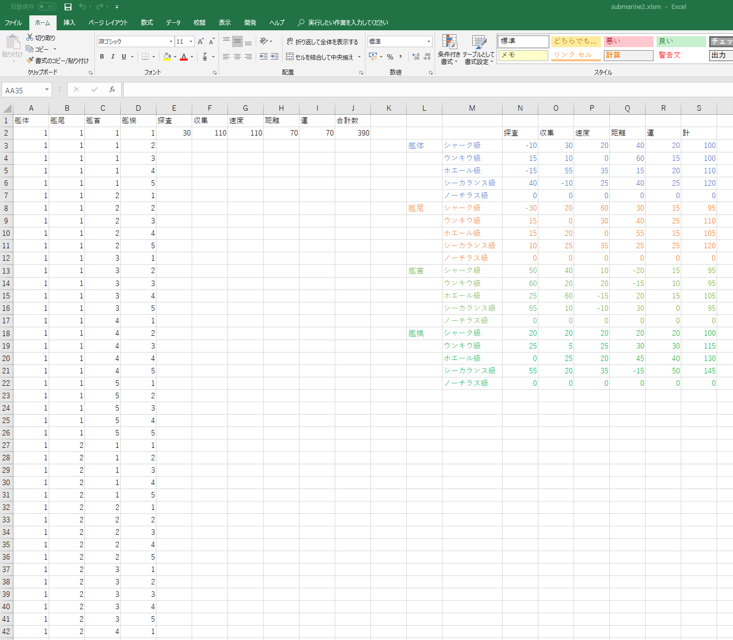
Task: Switch to the データ ribbon tab
Action: point(173,22)
